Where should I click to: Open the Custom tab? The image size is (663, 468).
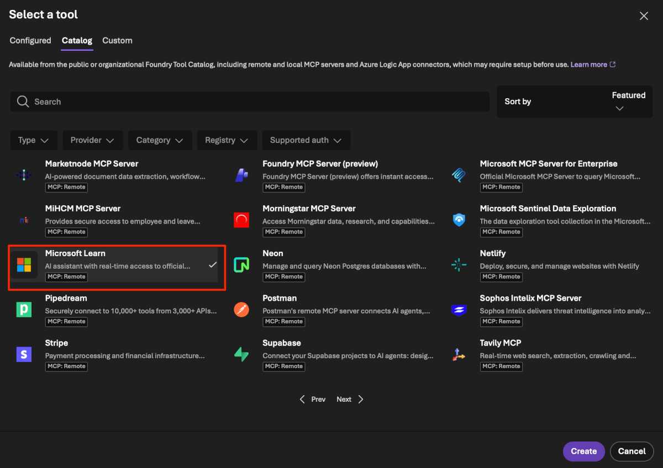[117, 41]
